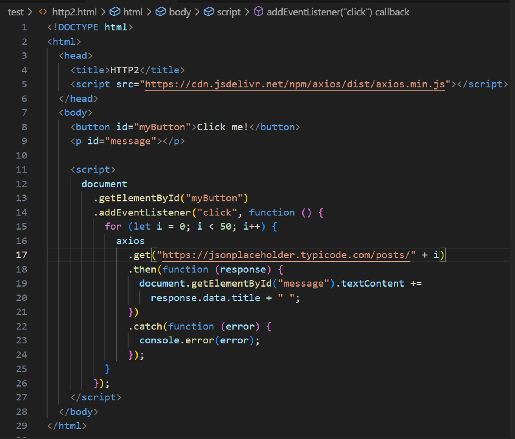Open the http2.html breadcrumb item
515x439 pixels.
click(x=74, y=12)
